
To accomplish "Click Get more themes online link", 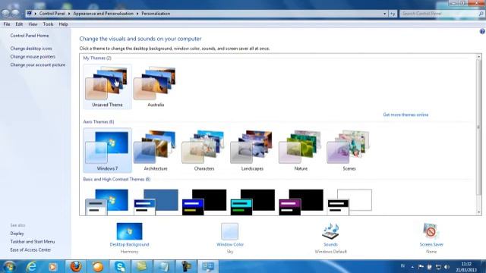I will click(406, 115).
